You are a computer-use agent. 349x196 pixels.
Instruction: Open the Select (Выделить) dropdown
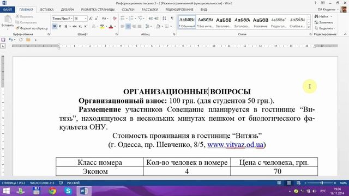[325, 28]
